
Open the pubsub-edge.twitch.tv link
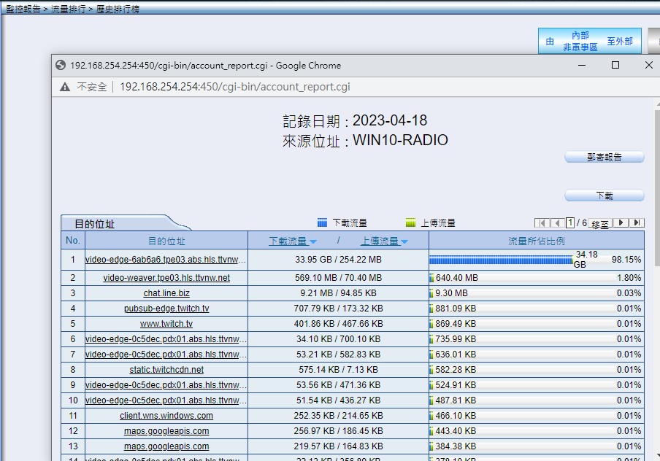(x=166, y=309)
